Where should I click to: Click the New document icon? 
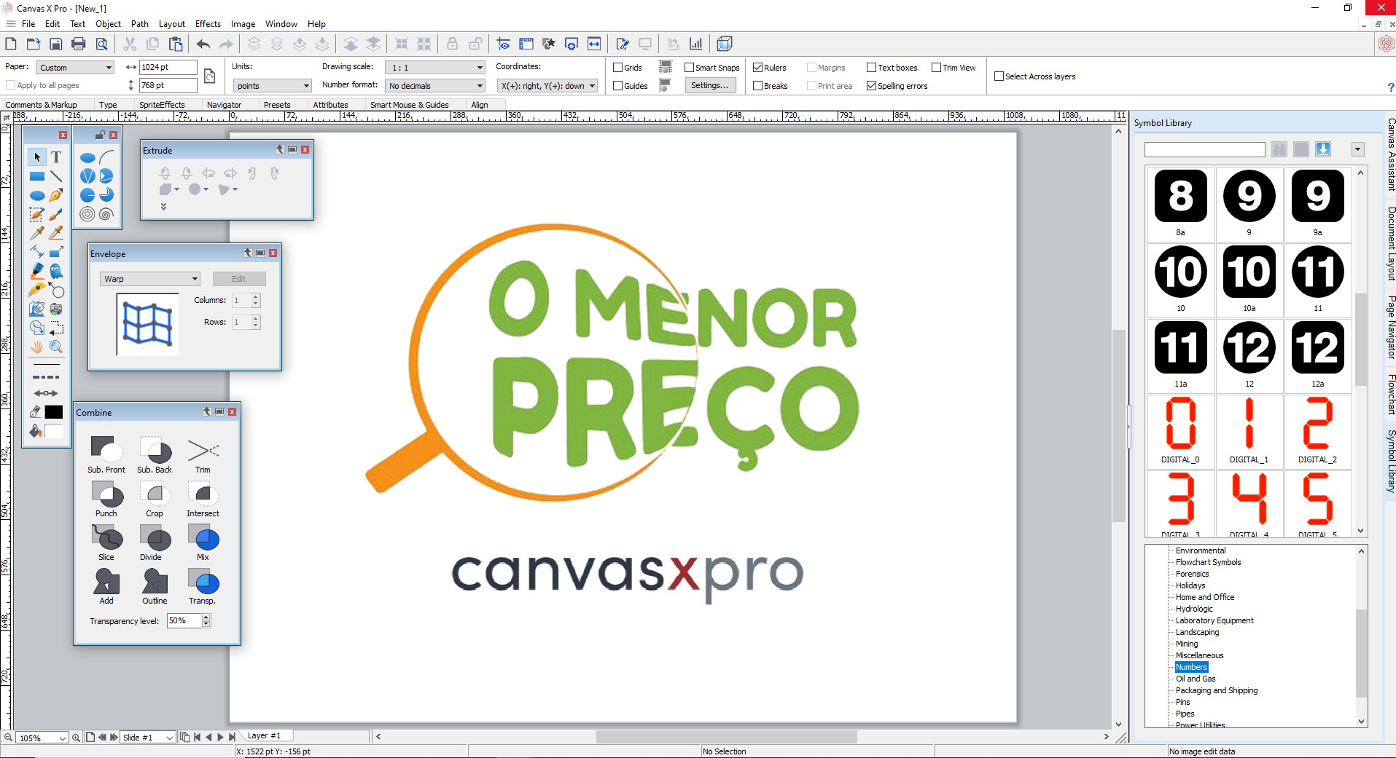(x=11, y=44)
